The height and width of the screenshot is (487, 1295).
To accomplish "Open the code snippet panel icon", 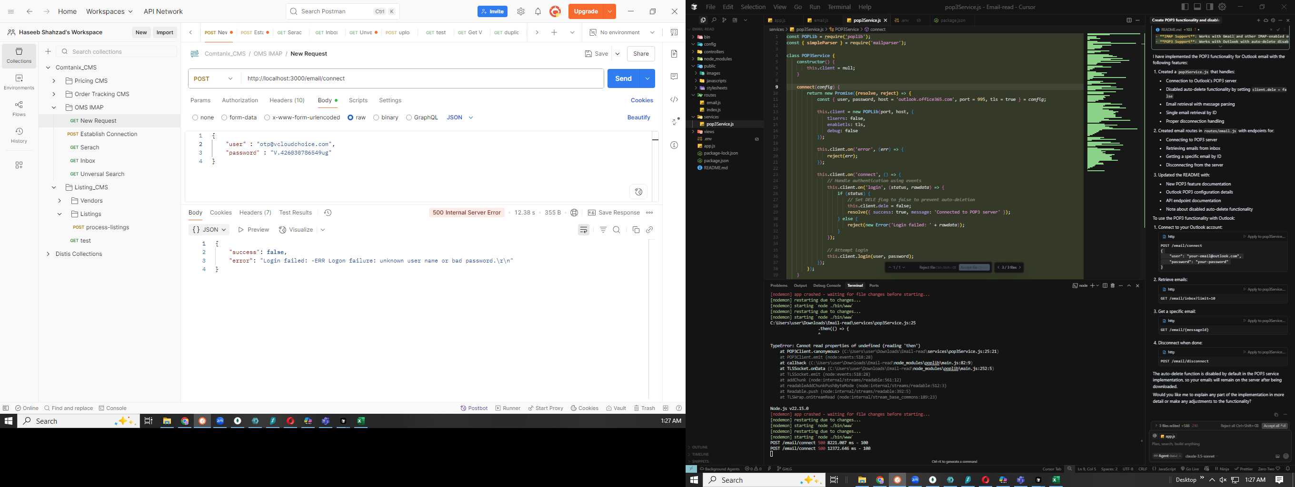I will (674, 99).
